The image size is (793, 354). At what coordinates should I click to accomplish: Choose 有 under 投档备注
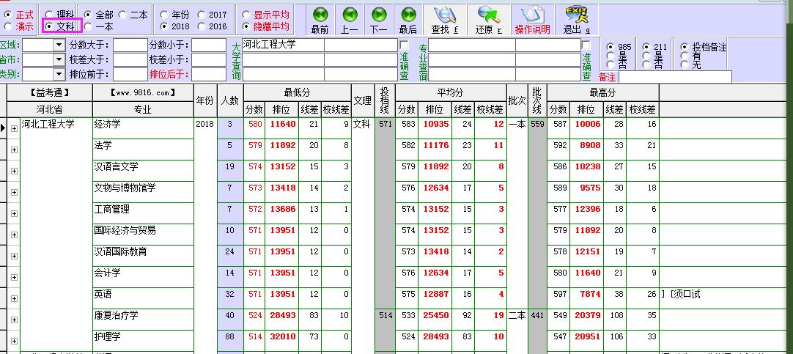tap(685, 56)
